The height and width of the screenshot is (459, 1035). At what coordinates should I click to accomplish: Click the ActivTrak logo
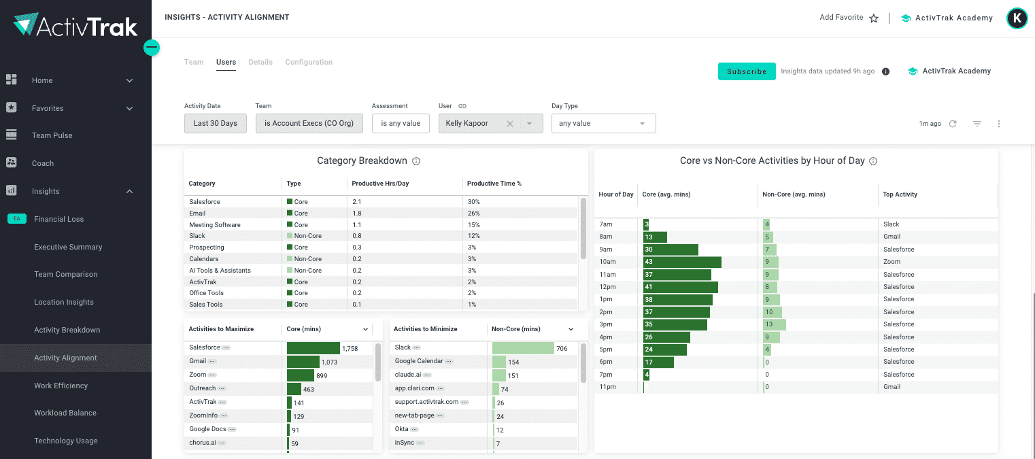(75, 26)
